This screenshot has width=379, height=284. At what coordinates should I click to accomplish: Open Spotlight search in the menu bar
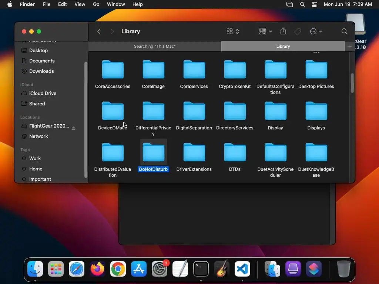tap(302, 4)
